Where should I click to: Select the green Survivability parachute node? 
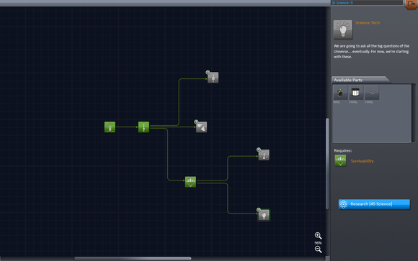(x=190, y=182)
